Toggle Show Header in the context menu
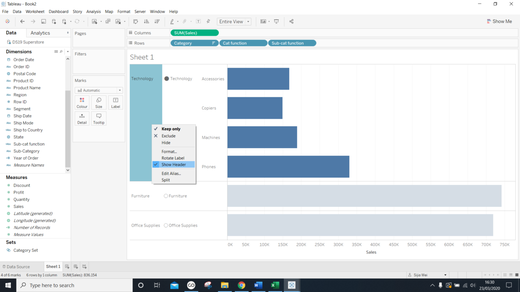Screen dimensions: 520x292 coord(173,164)
